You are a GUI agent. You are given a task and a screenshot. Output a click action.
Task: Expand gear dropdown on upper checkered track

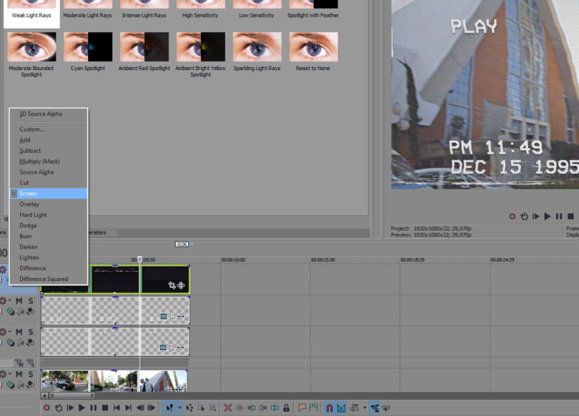coord(9,301)
